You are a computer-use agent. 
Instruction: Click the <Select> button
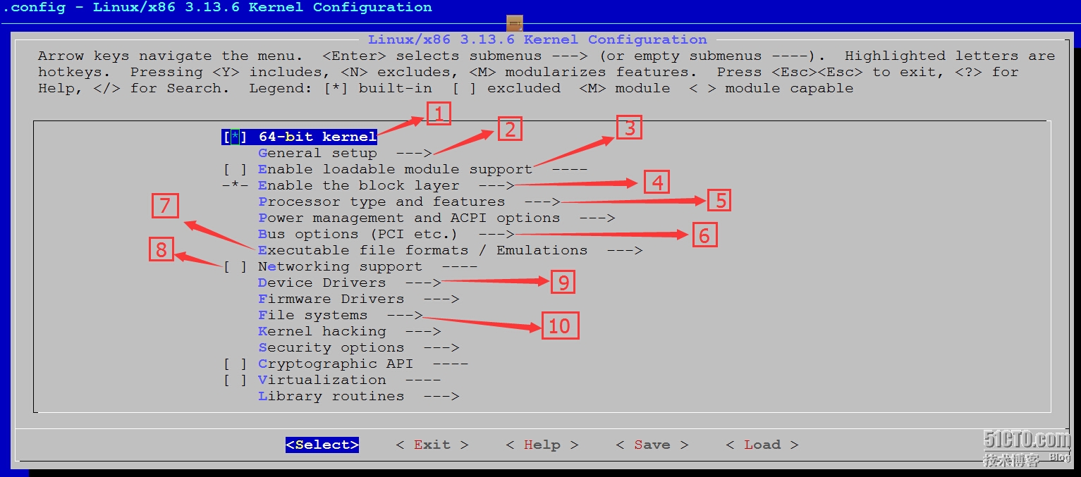[x=322, y=445]
